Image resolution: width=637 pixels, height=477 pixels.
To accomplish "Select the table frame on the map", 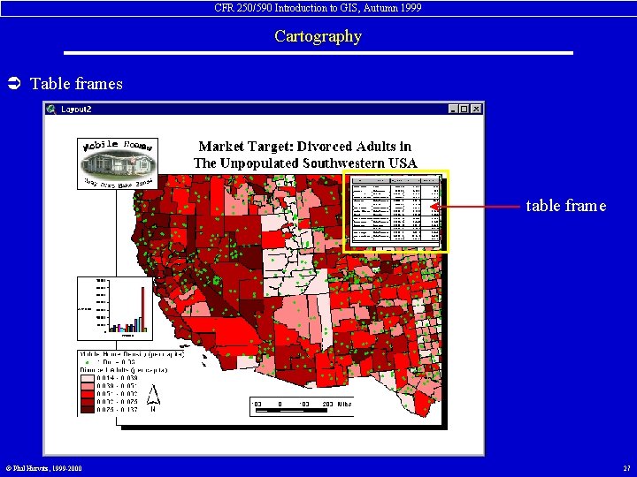I will [395, 210].
